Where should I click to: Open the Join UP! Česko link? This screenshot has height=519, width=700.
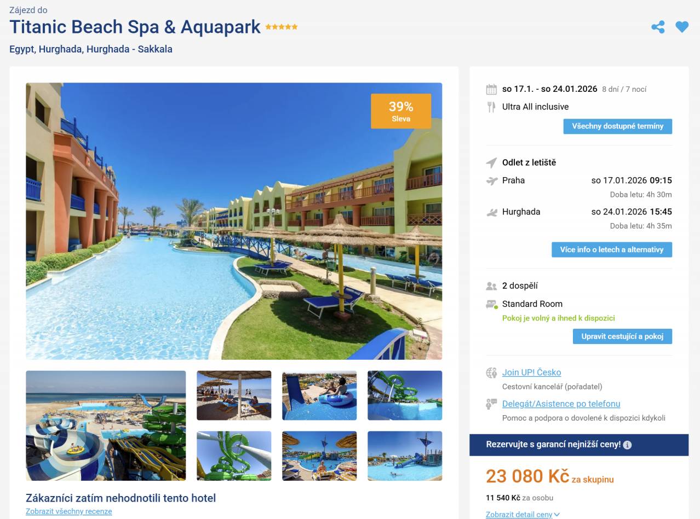point(531,372)
